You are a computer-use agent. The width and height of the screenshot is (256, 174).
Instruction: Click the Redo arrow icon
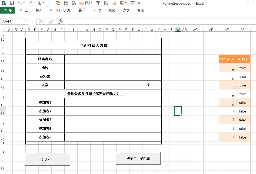coord(30,3)
